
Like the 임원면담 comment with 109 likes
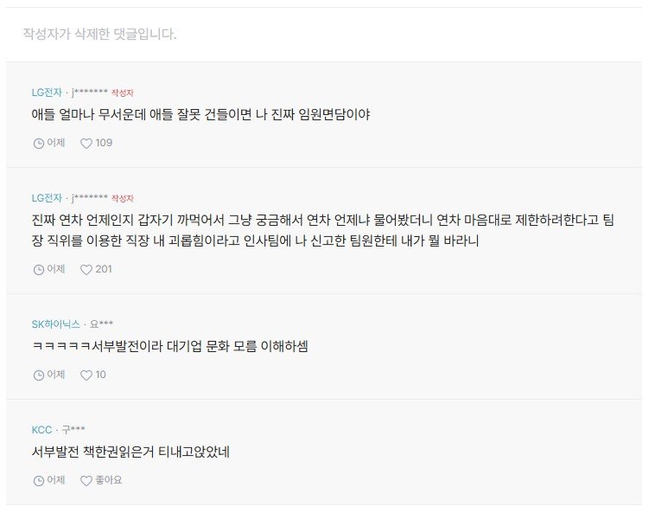[x=86, y=143]
